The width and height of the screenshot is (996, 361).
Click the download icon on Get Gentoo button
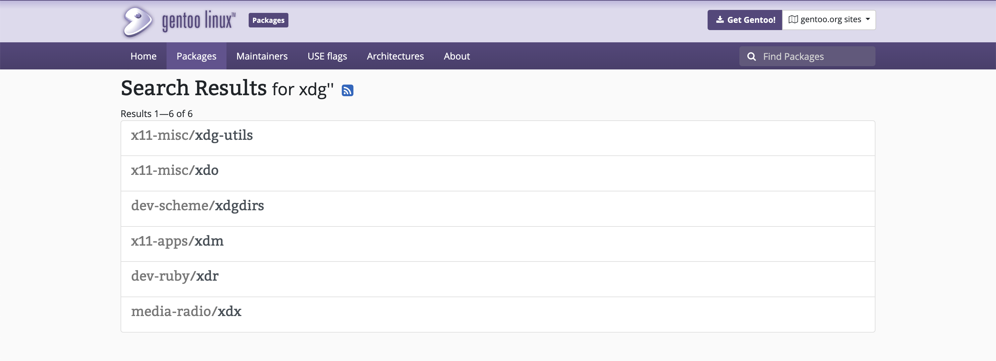tap(720, 19)
